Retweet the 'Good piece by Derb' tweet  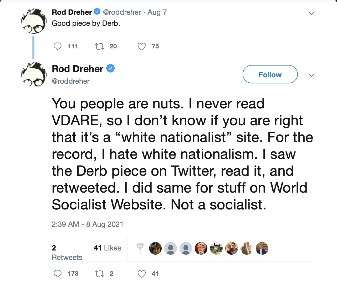99,46
